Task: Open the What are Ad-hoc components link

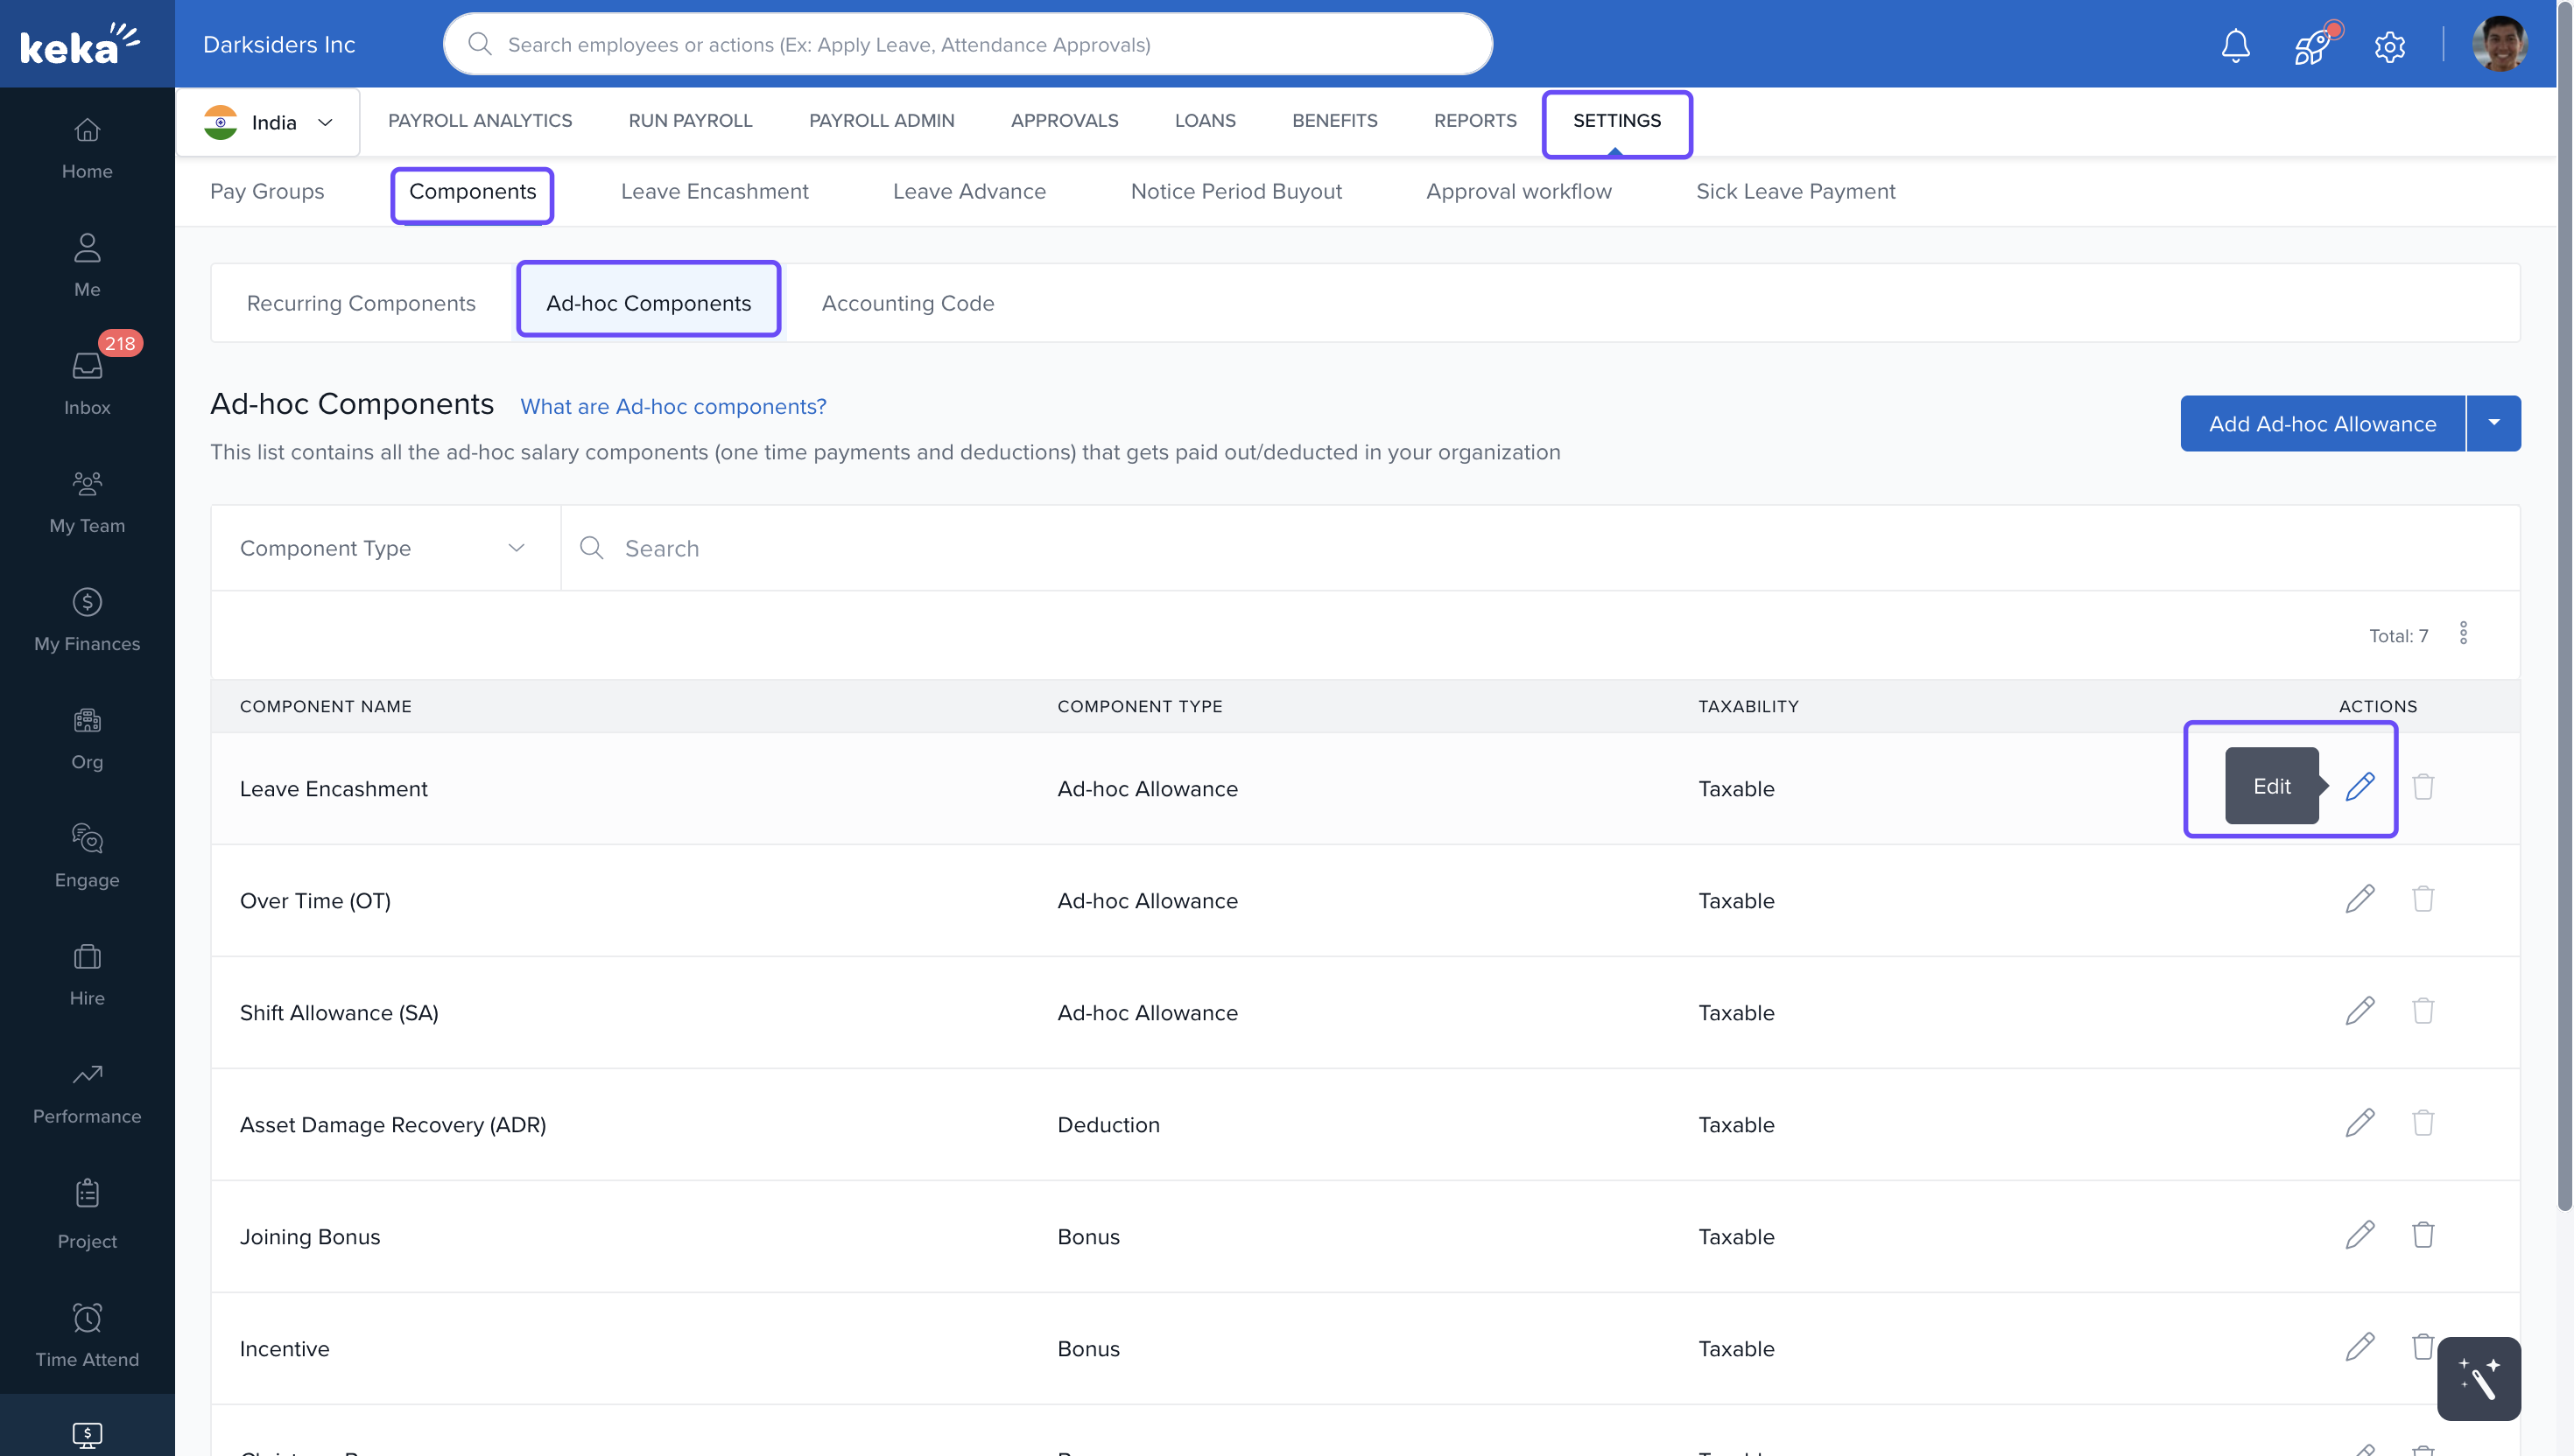Action: [x=673, y=406]
